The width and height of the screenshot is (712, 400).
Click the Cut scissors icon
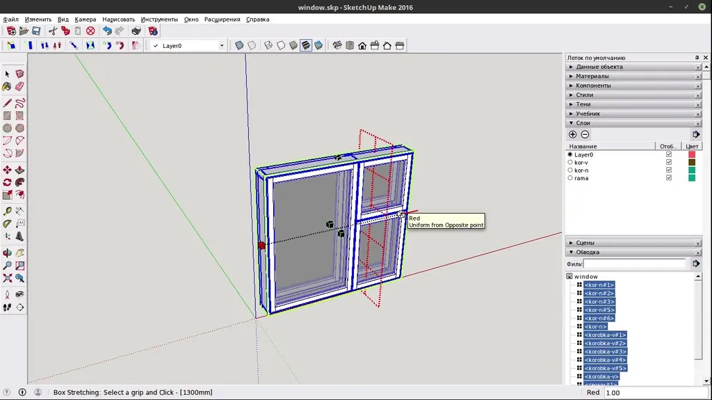click(53, 31)
